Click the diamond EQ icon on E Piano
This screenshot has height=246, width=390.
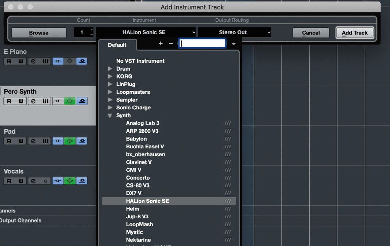70,61
